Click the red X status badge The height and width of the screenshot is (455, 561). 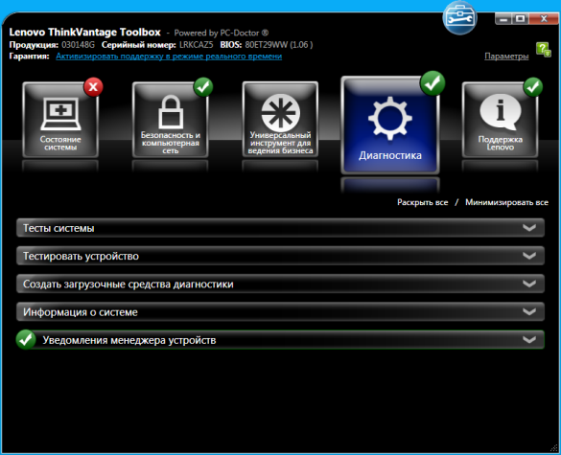(93, 87)
